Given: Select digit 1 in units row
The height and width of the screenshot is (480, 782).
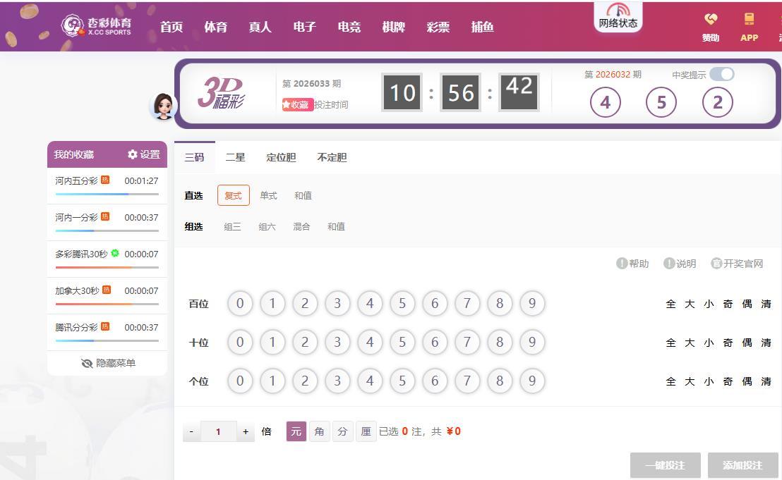Looking at the screenshot, I should click(272, 381).
